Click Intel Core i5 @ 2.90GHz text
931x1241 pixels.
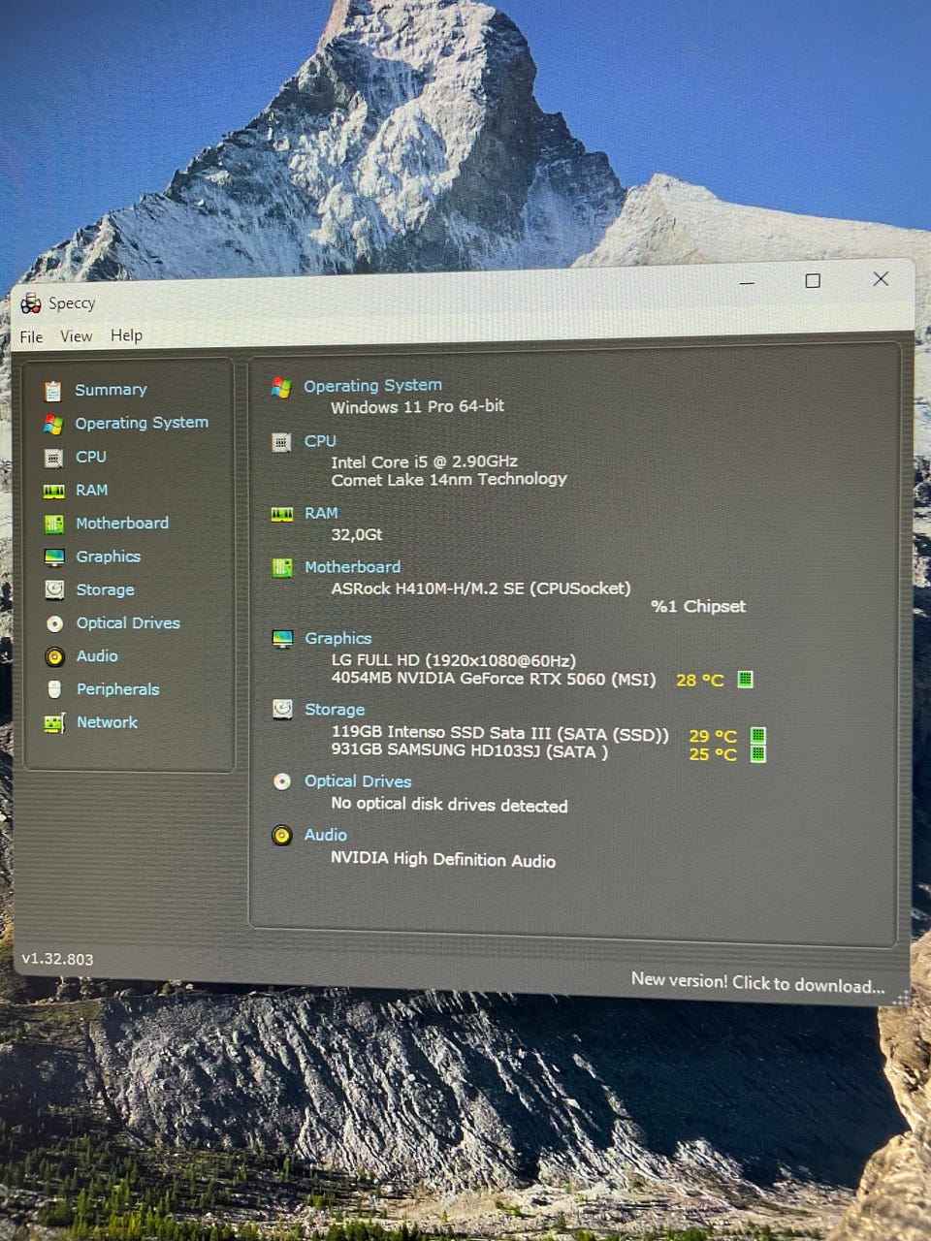click(424, 461)
